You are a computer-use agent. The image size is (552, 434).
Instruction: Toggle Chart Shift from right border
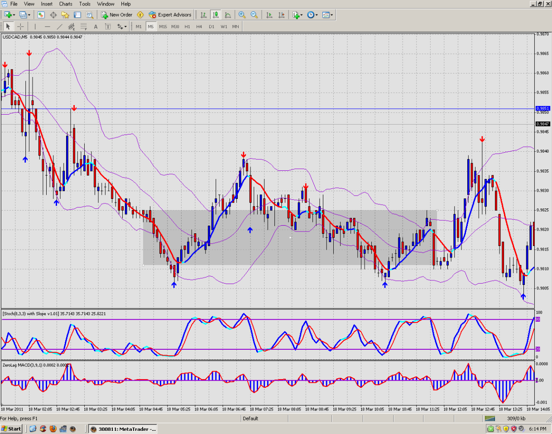281,14
